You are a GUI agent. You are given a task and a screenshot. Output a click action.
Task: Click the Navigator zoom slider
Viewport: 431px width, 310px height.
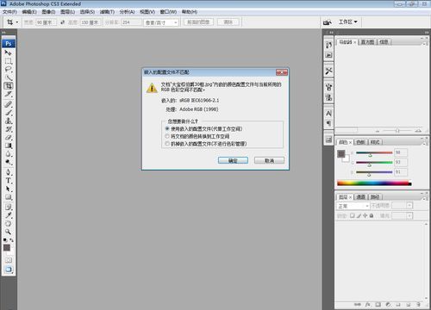397,131
